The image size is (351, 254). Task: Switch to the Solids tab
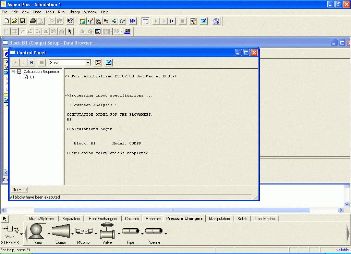click(x=242, y=219)
